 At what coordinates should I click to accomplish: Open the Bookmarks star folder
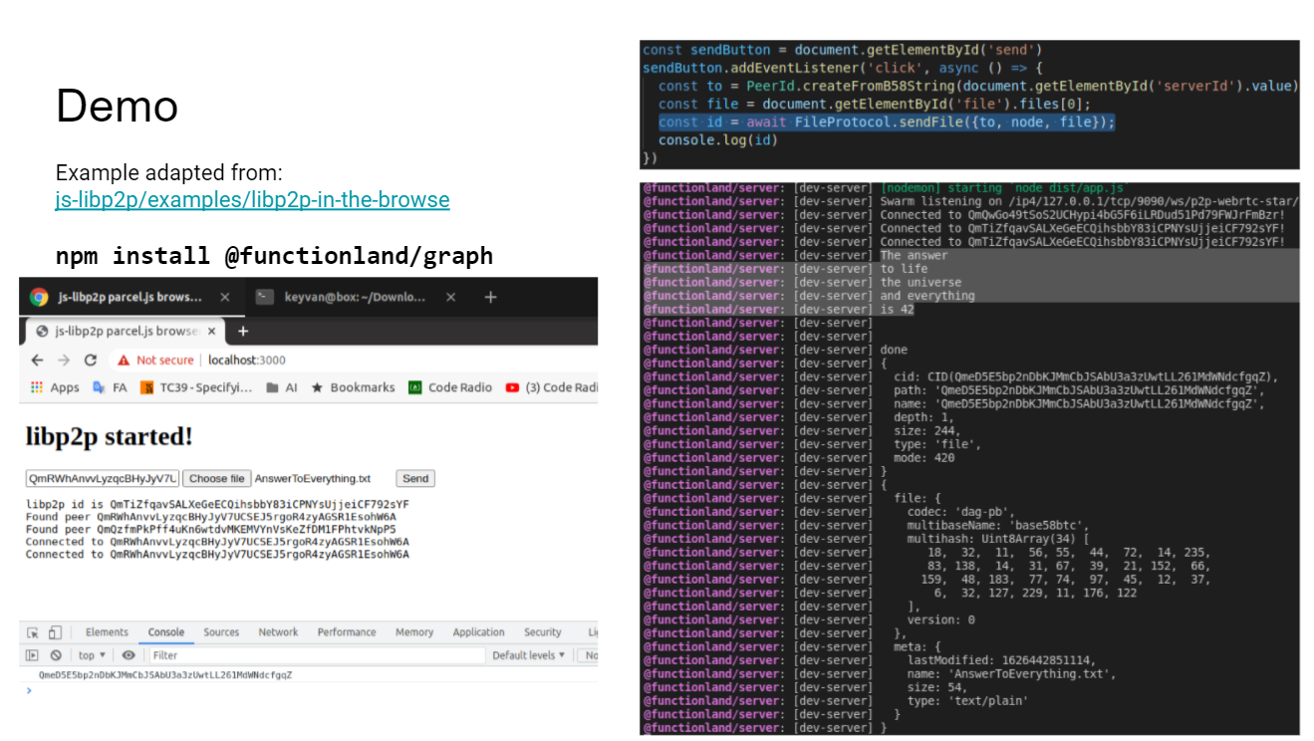(x=353, y=387)
